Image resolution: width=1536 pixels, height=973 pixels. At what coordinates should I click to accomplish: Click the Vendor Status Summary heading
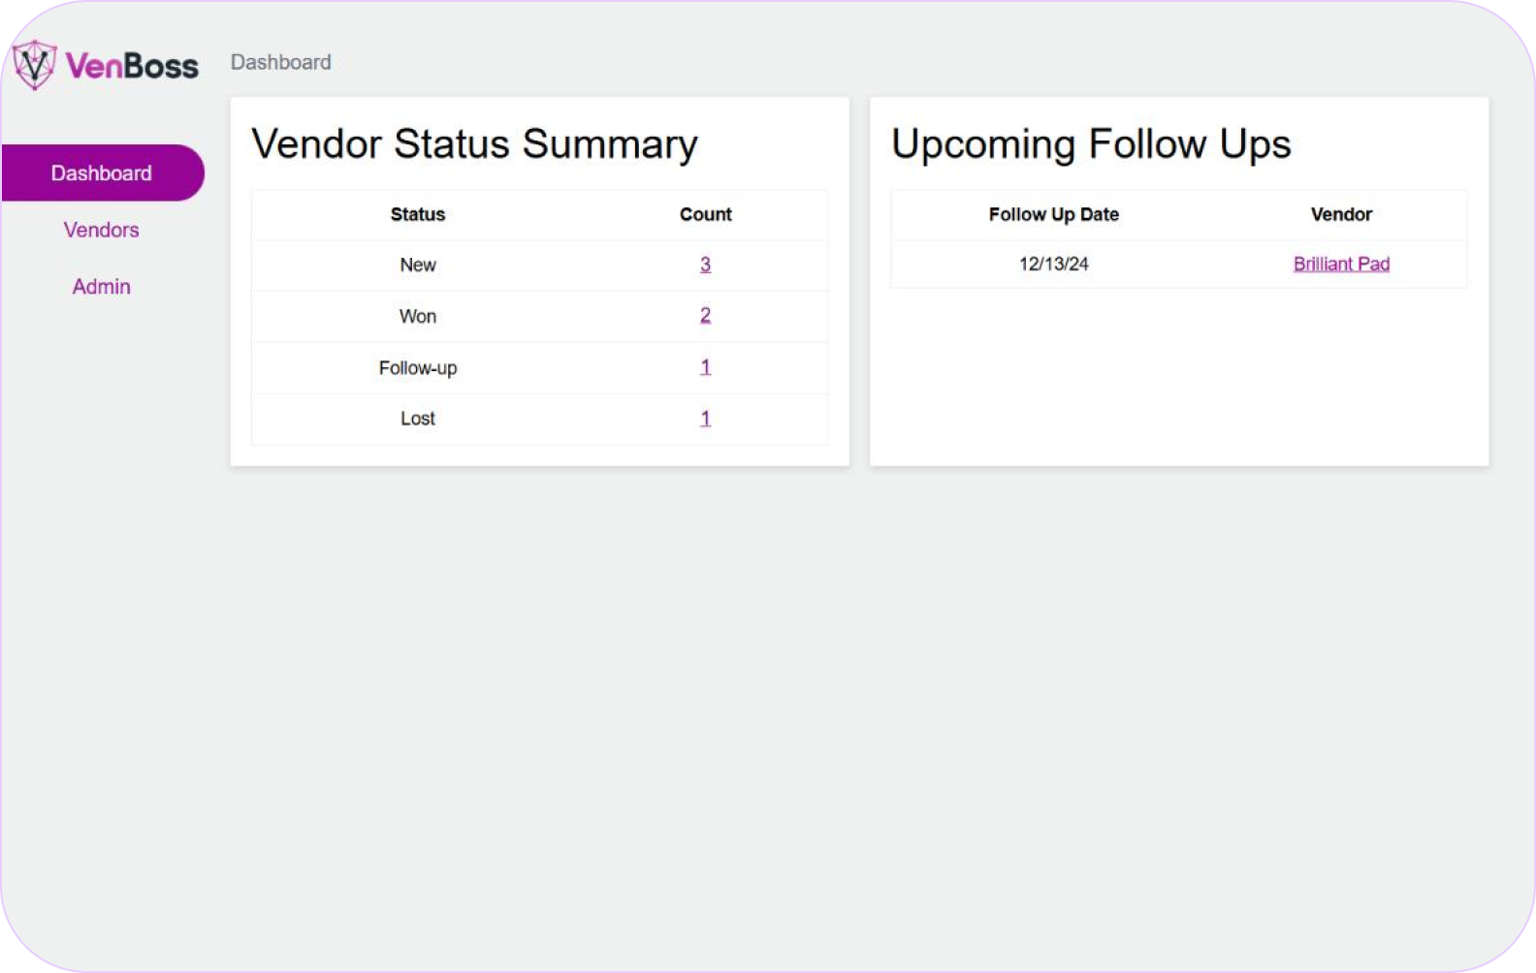pos(474,144)
